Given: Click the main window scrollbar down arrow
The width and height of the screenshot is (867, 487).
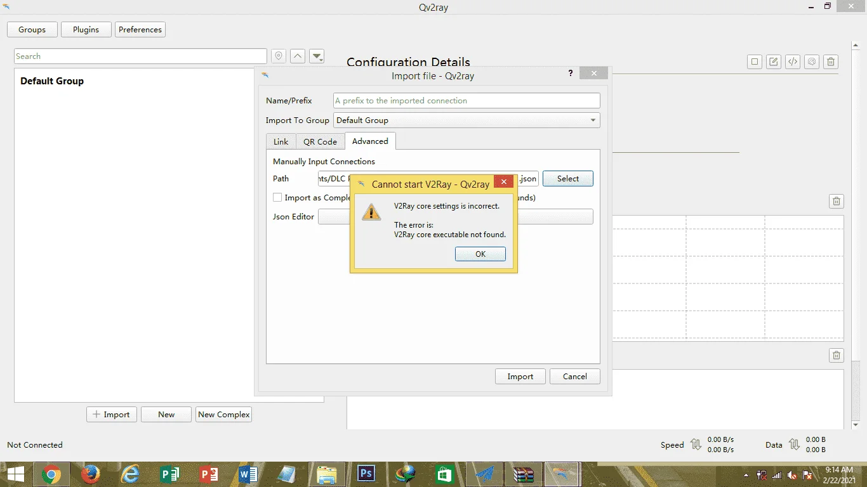Looking at the screenshot, I should pyautogui.click(x=855, y=425).
